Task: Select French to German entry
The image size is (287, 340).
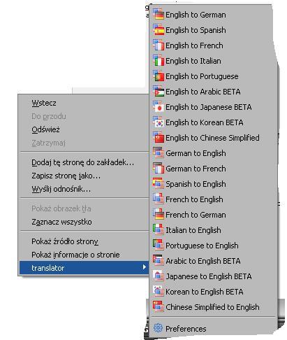Action: coord(212,215)
